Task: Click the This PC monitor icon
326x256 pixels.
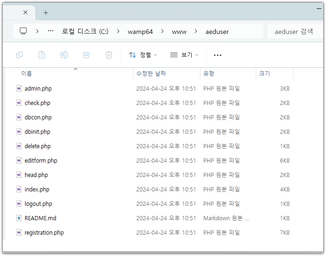Action: [23, 32]
